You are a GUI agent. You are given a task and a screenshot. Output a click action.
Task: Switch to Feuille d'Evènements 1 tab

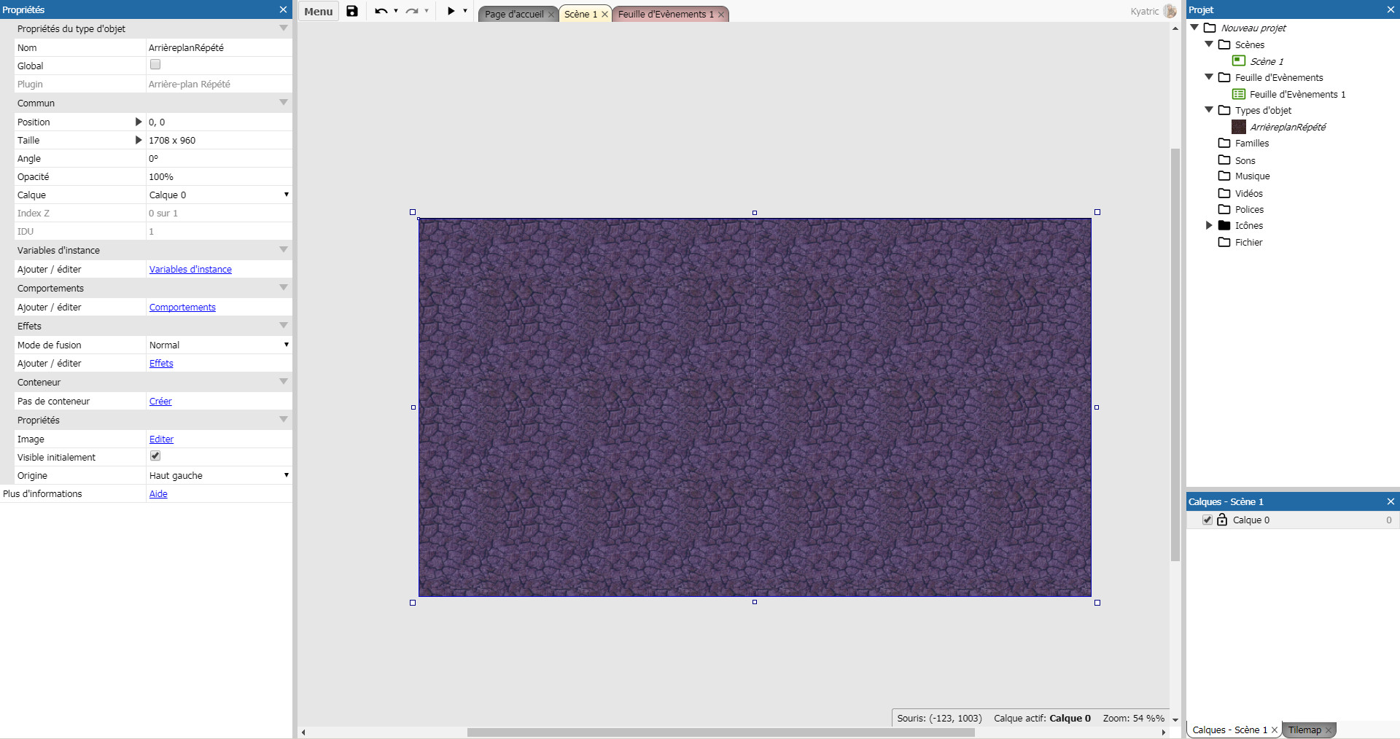665,14
